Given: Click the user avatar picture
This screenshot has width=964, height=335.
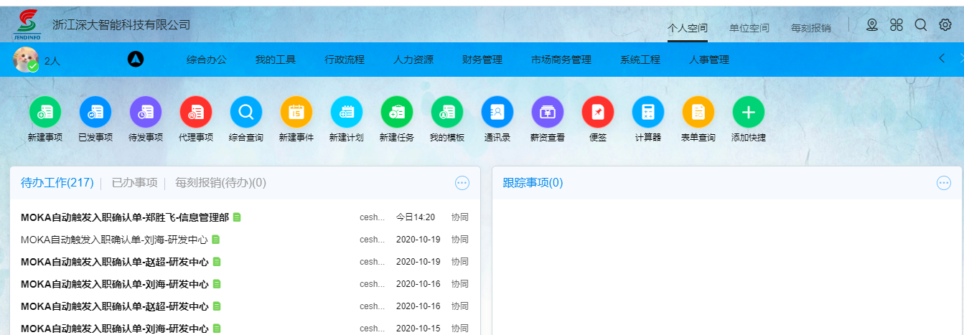Looking at the screenshot, I should pos(25,60).
